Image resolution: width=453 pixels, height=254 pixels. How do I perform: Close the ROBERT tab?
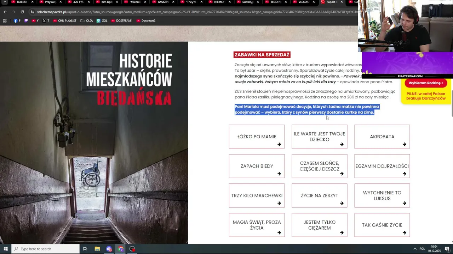(x=32, y=2)
